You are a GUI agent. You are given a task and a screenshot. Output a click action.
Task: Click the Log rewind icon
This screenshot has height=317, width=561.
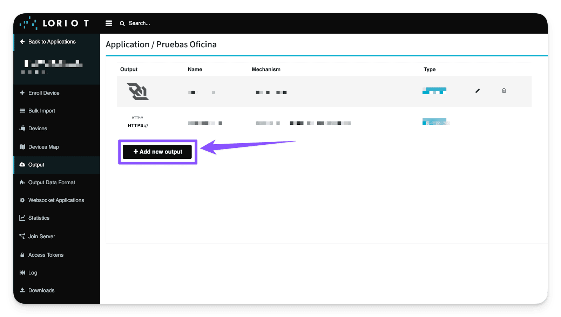(x=22, y=273)
